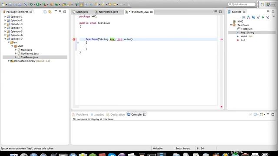Navigate Back with yellow left arrow
The width and height of the screenshot is (278, 156).
115,4
